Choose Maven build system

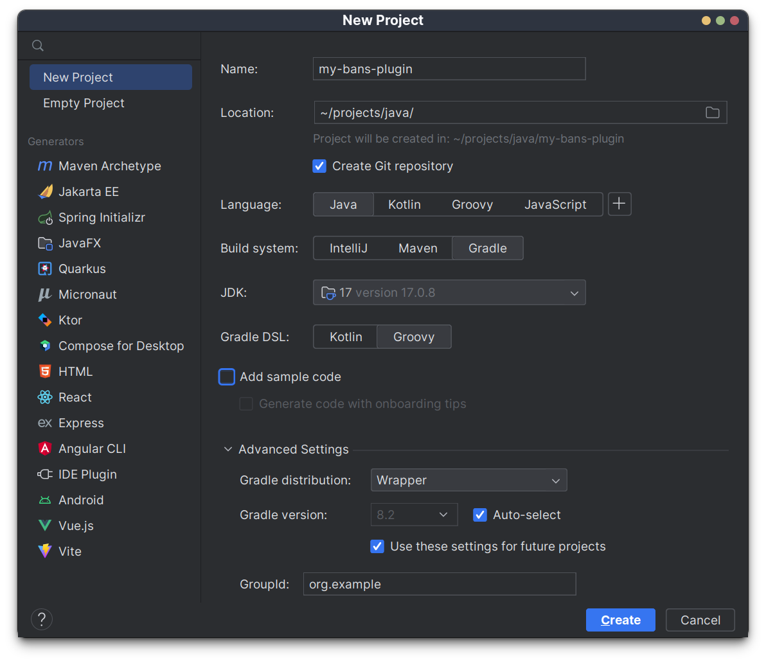418,249
